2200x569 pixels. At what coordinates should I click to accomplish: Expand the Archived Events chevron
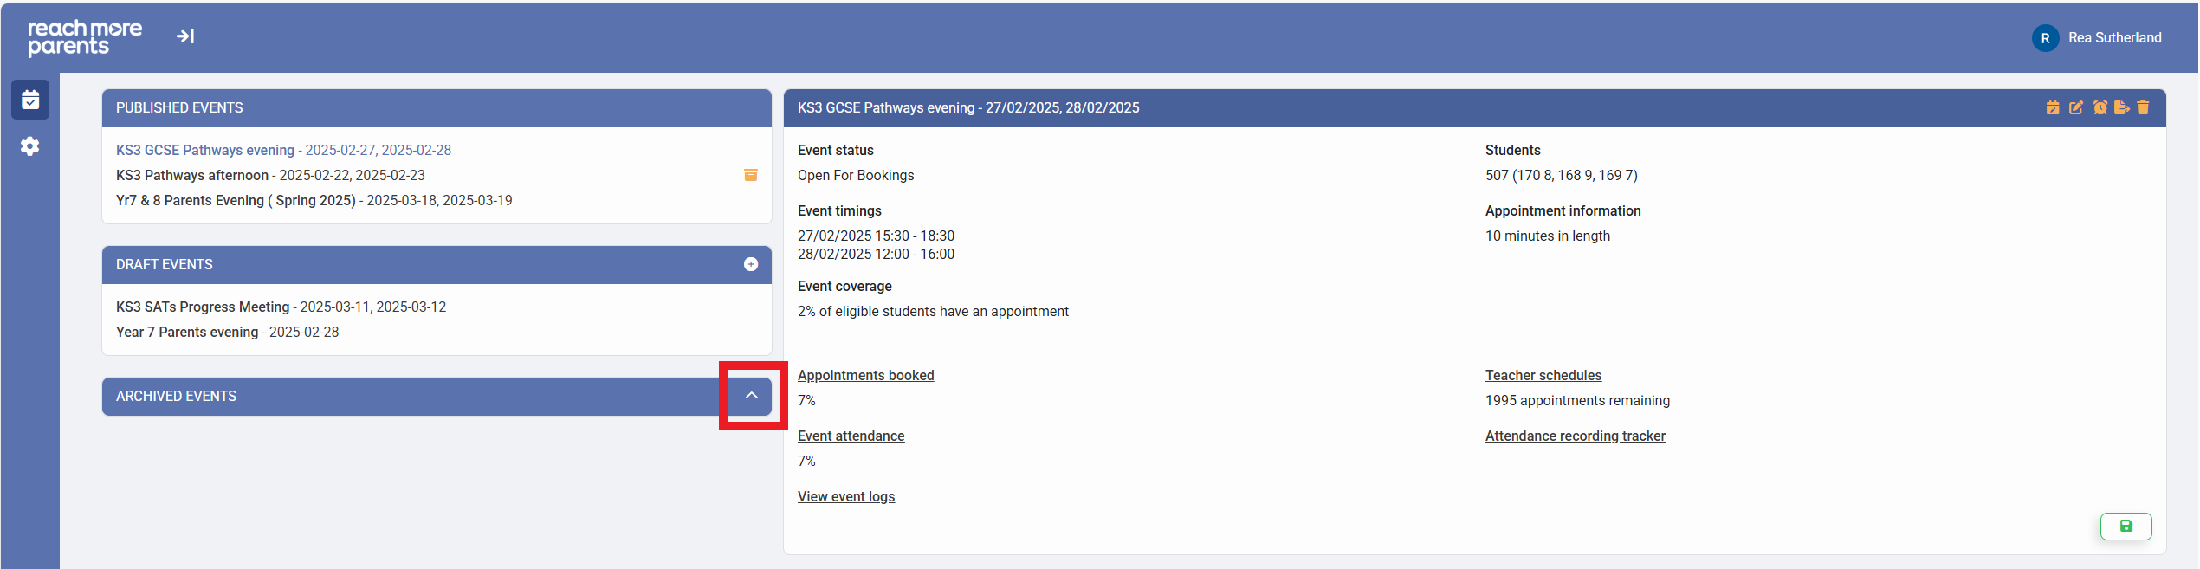(751, 396)
